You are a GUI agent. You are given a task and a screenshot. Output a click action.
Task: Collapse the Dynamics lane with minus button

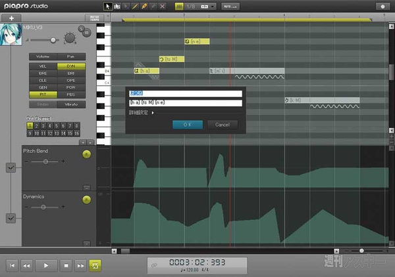(86, 244)
